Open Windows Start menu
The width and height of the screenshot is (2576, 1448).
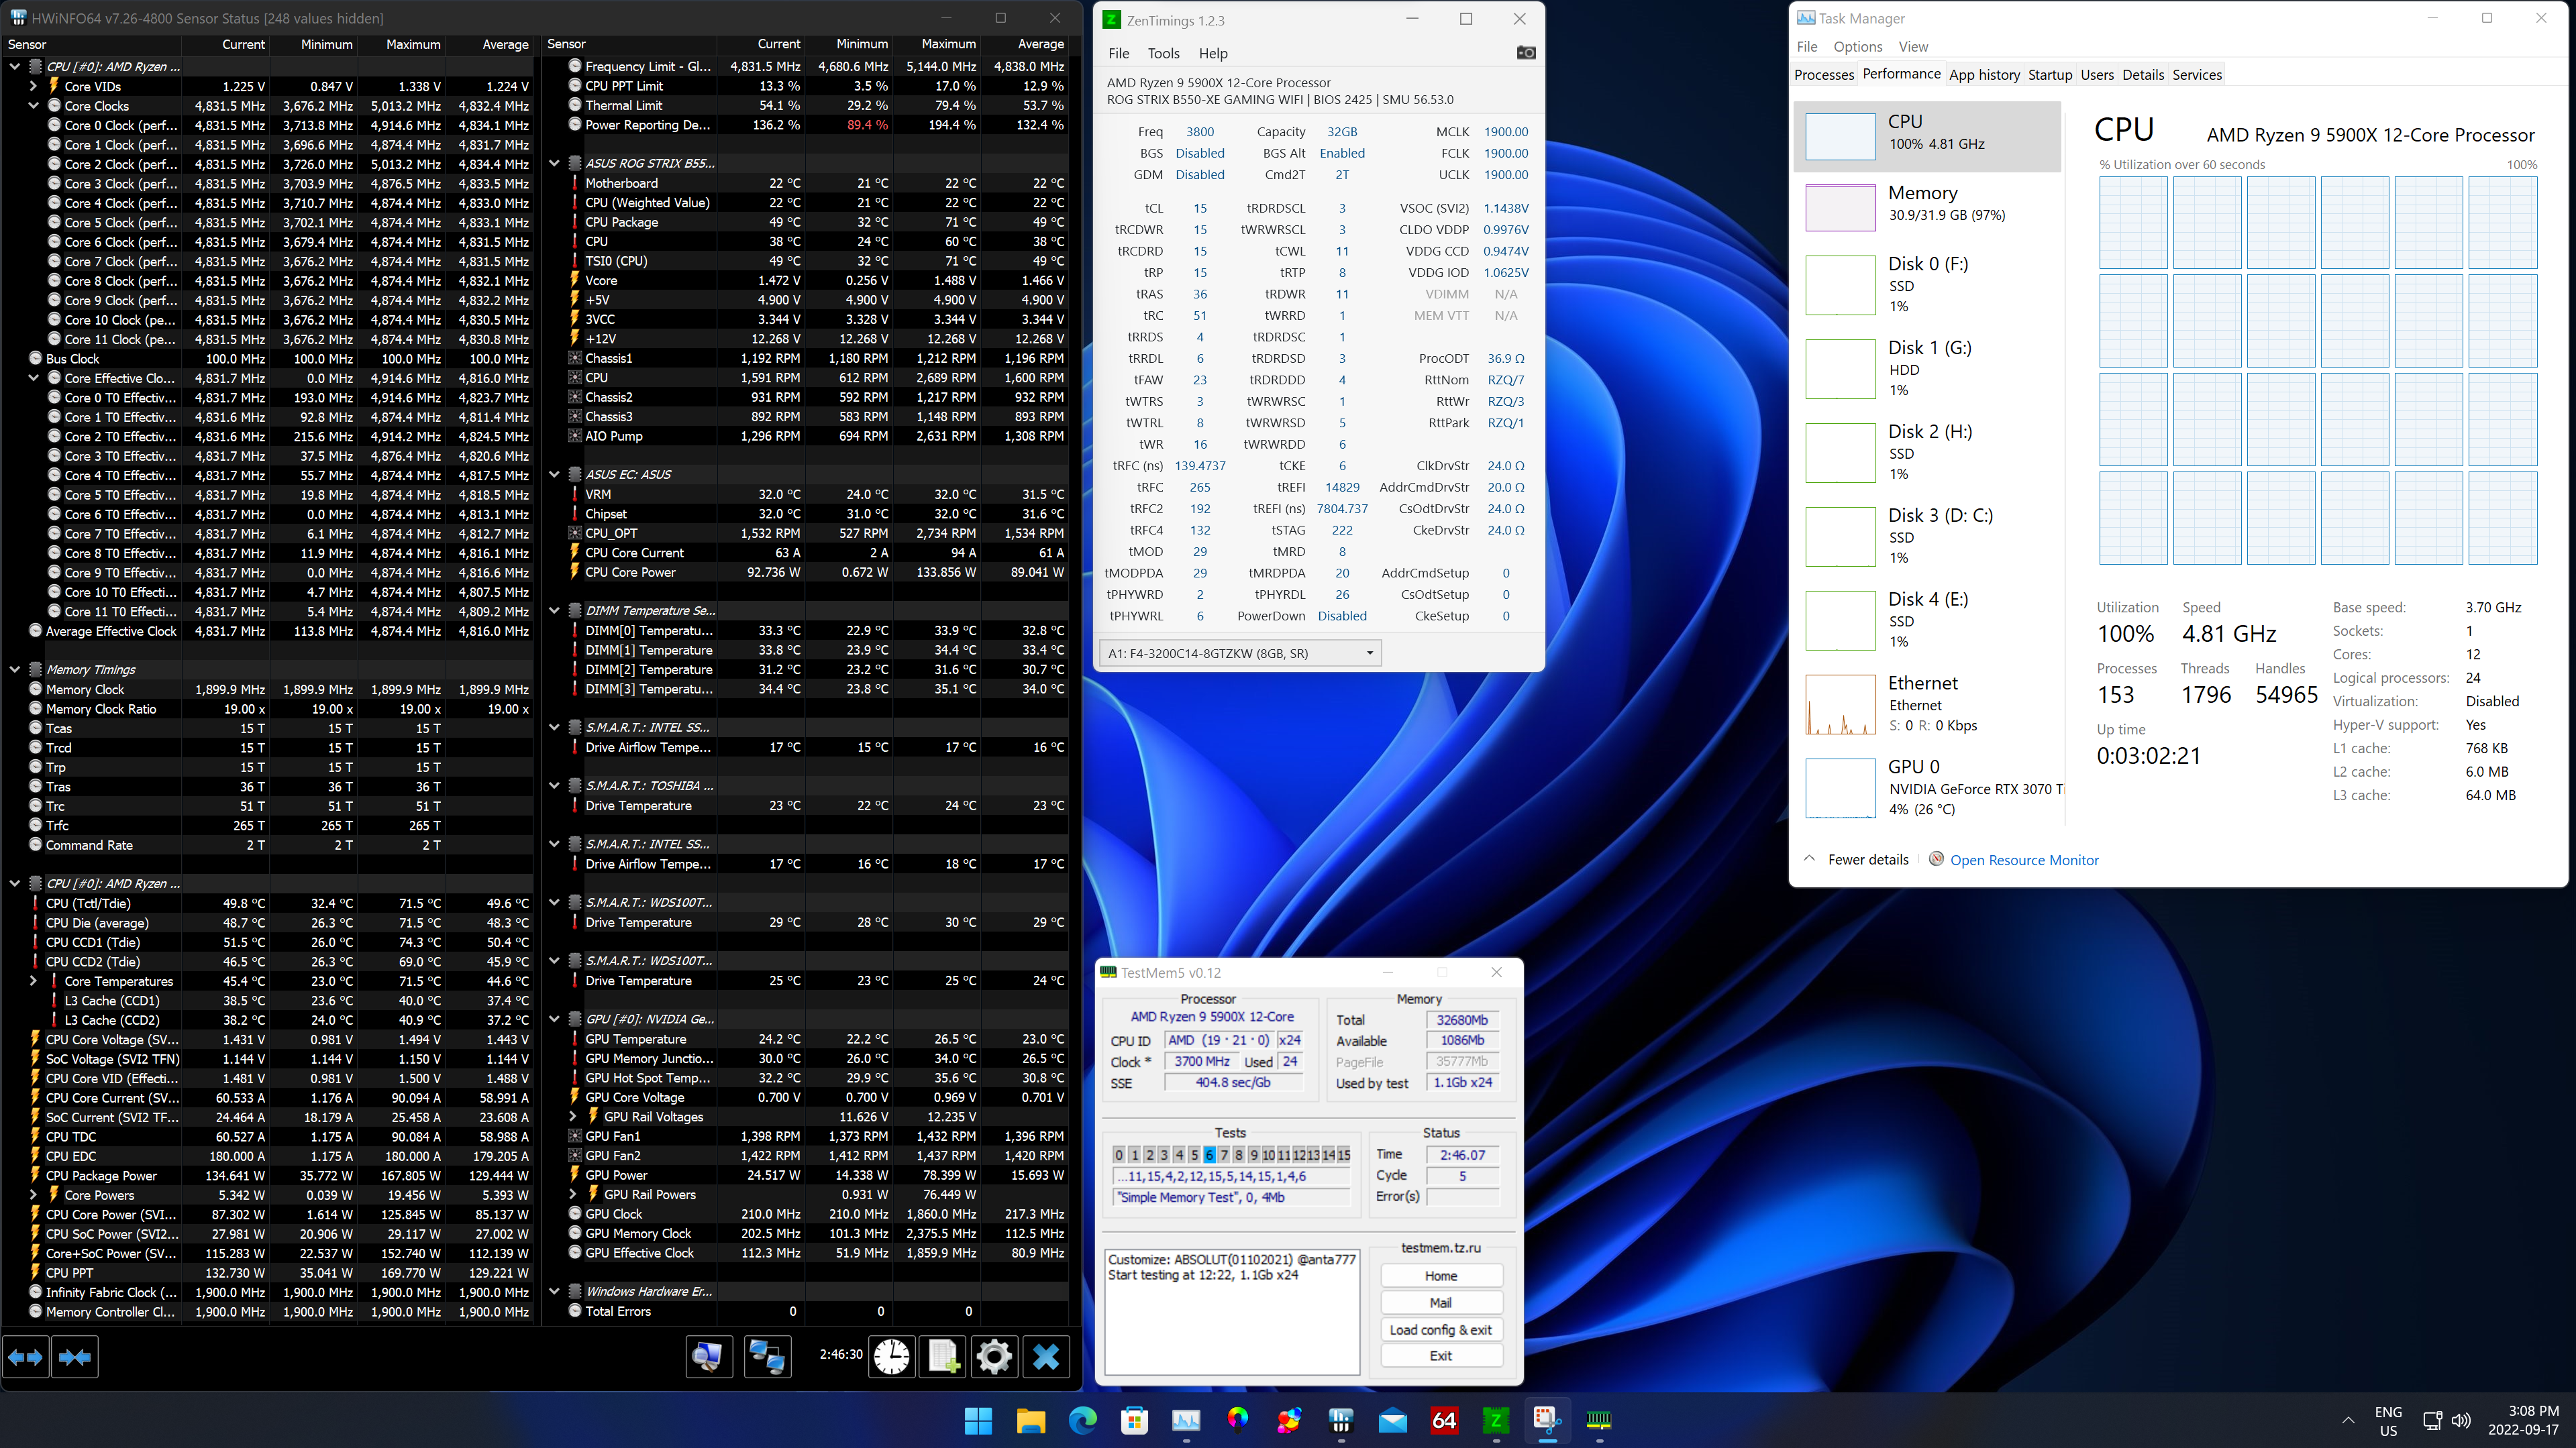[978, 1420]
